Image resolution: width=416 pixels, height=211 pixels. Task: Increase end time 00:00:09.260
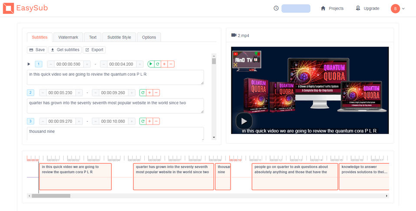132,93
